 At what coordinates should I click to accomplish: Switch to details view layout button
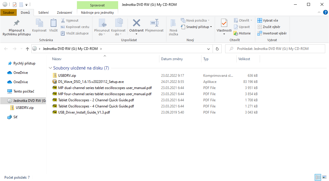tap(318, 177)
